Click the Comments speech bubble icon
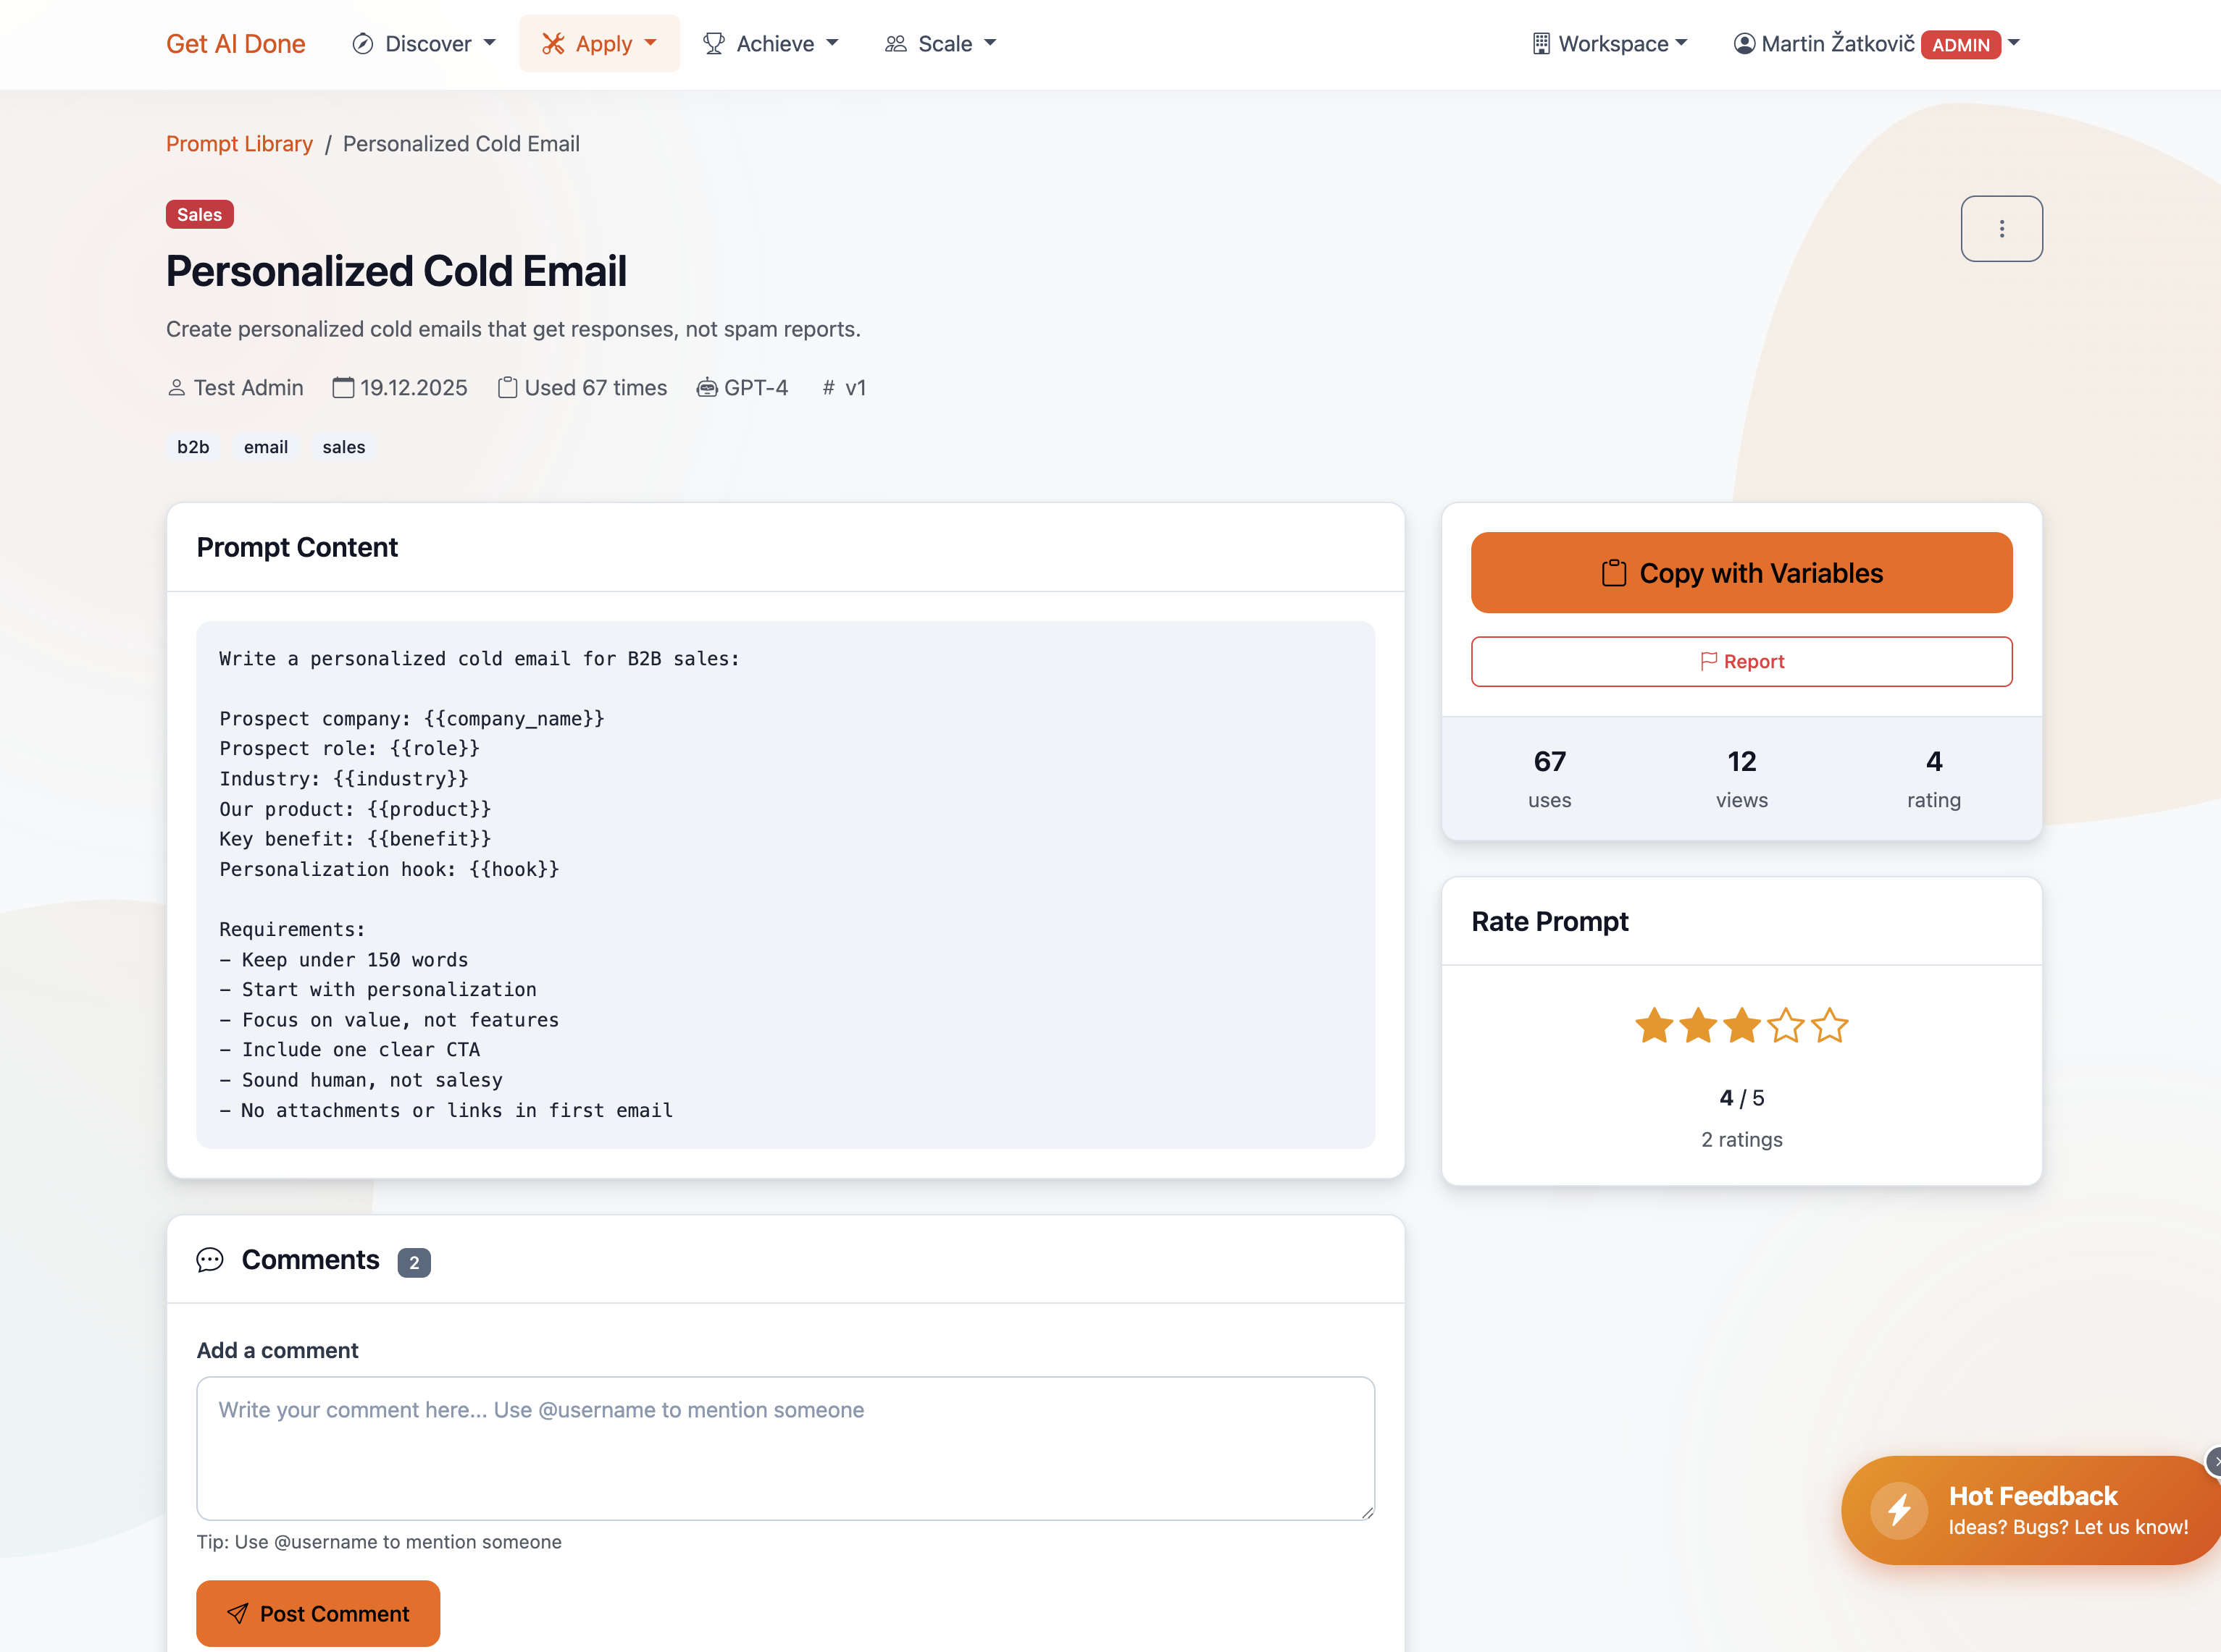Screen dimensions: 2221x1652 [210, 1260]
